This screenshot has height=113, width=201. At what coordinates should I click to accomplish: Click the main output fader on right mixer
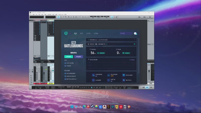point(149,71)
